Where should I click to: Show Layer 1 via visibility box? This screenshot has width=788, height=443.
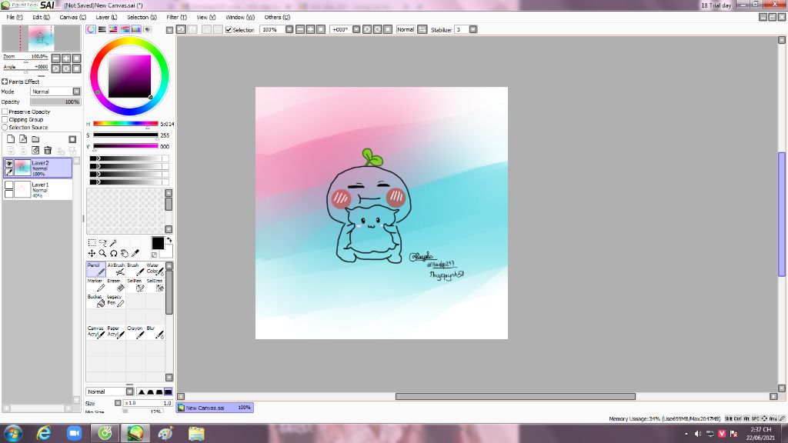[8, 185]
